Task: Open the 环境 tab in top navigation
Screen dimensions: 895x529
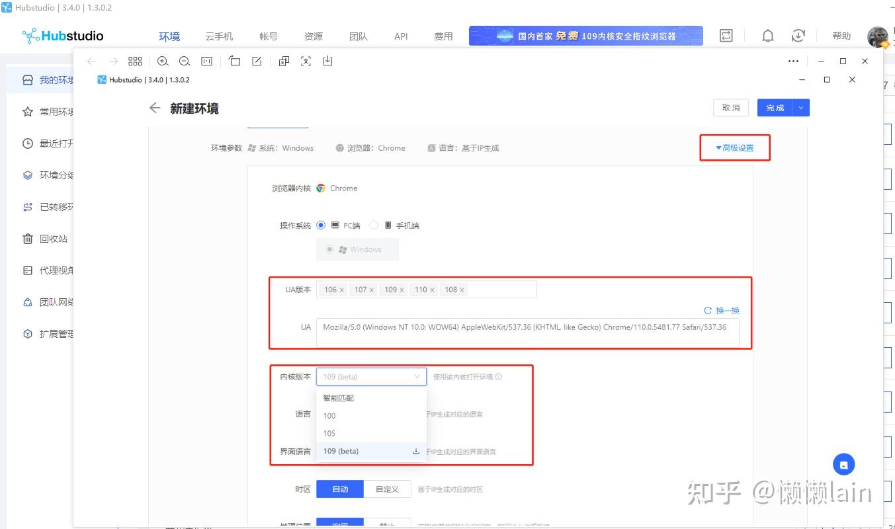Action: point(169,36)
